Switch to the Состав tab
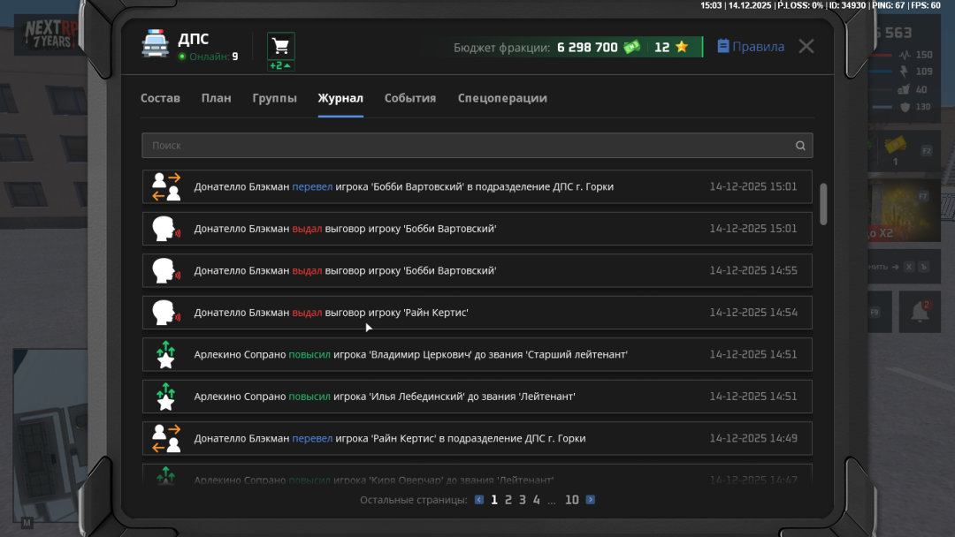The height and width of the screenshot is (537, 955). 160,98
